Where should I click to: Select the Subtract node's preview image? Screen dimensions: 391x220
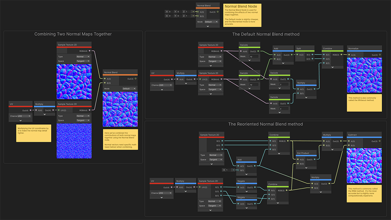point(364,166)
